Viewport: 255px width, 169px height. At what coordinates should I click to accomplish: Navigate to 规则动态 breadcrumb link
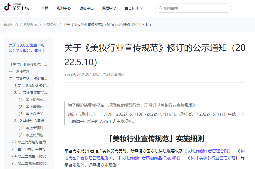tap(31, 25)
